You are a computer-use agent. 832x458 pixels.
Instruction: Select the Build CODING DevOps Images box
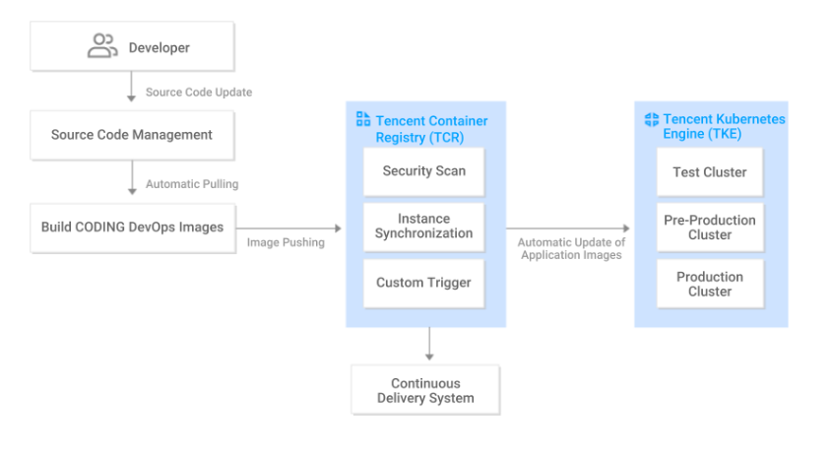tap(132, 227)
